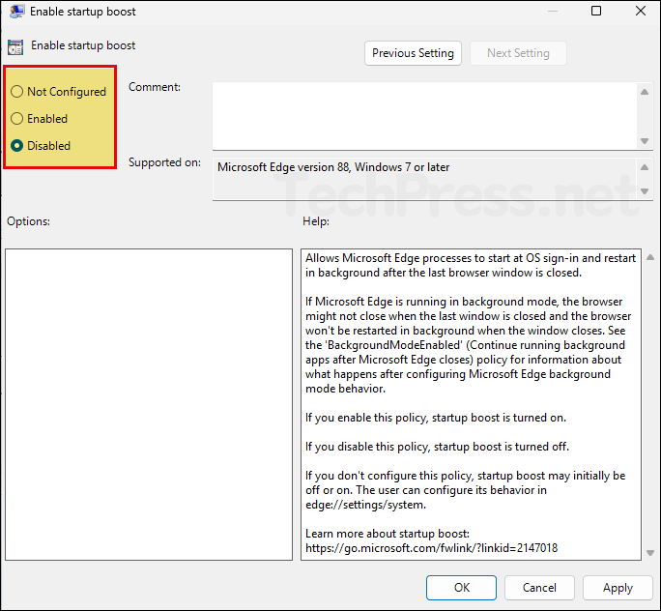Screen dimensions: 661x611
Task: Click the 'Enable startup boost' heading text
Action: [x=83, y=45]
